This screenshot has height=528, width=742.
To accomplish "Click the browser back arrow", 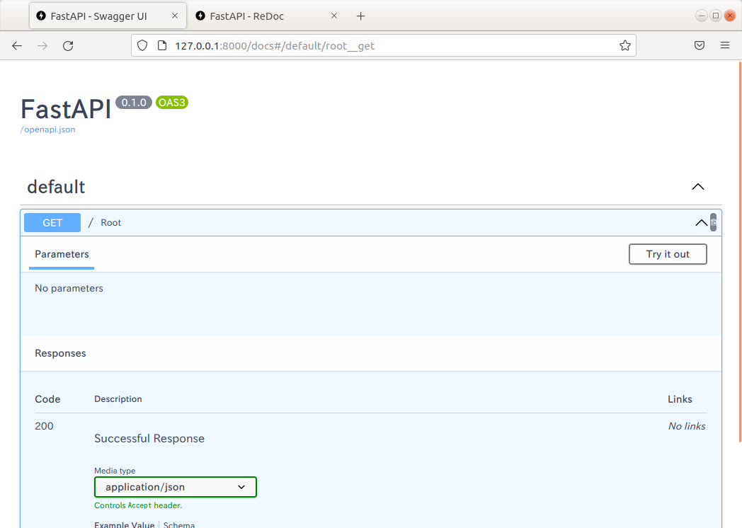I will pos(17,45).
